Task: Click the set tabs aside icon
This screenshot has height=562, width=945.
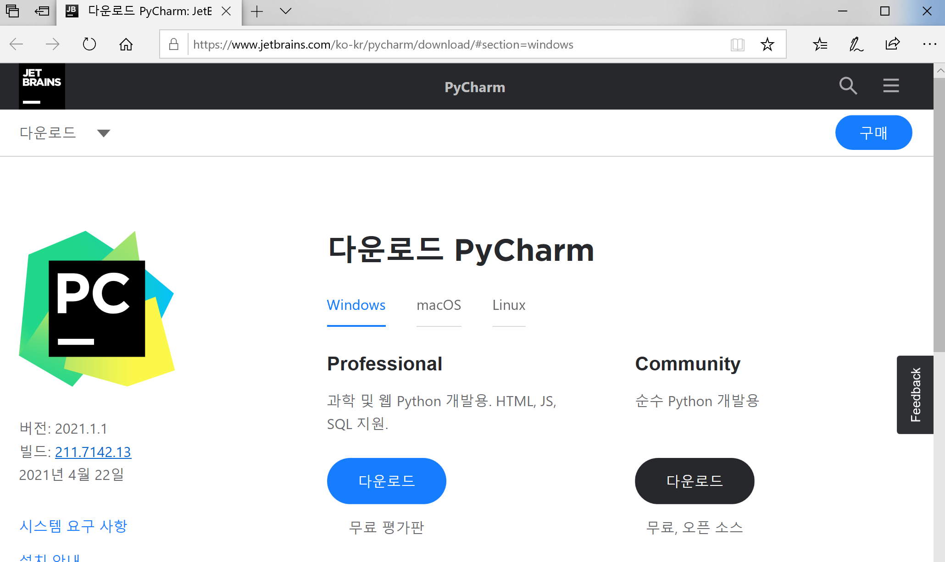Action: (42, 11)
